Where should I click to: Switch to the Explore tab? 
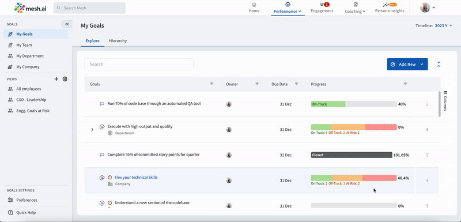pos(92,41)
